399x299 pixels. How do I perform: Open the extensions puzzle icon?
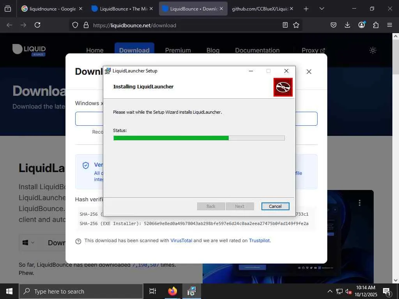pos(376,25)
